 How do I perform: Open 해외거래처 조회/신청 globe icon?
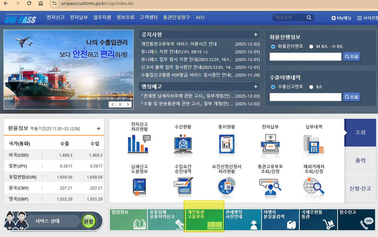coord(314,186)
